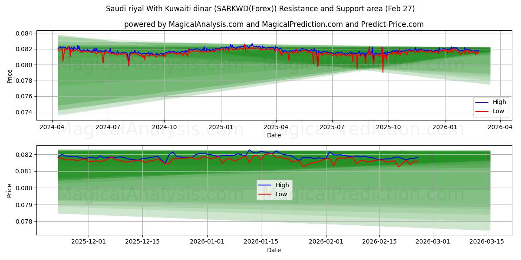Click the 2024-07 date tick
The width and height of the screenshot is (521, 260).
point(107,127)
